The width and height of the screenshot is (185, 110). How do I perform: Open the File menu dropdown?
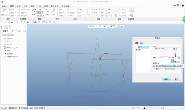(x=4, y=6)
